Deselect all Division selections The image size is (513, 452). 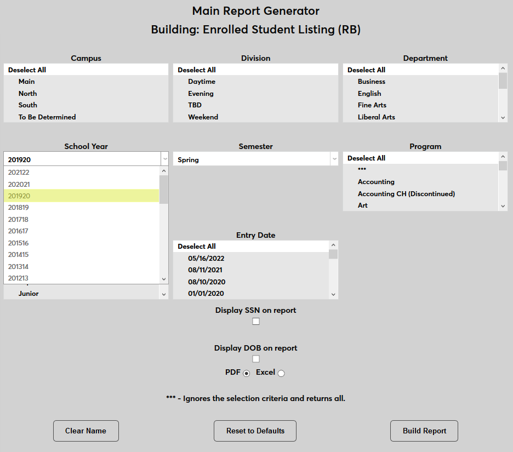pos(195,70)
